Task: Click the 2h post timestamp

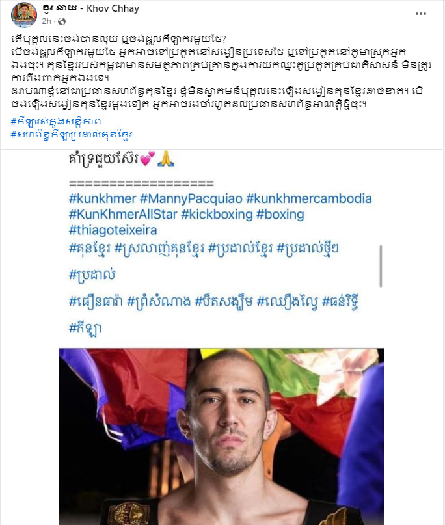Action: click(x=47, y=21)
